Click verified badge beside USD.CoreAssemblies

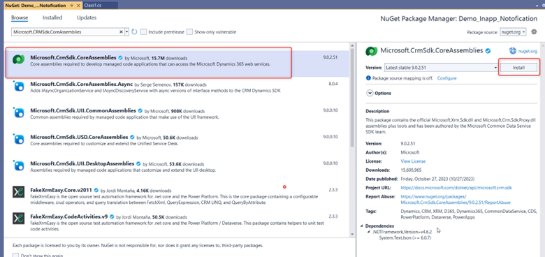(x=132, y=137)
